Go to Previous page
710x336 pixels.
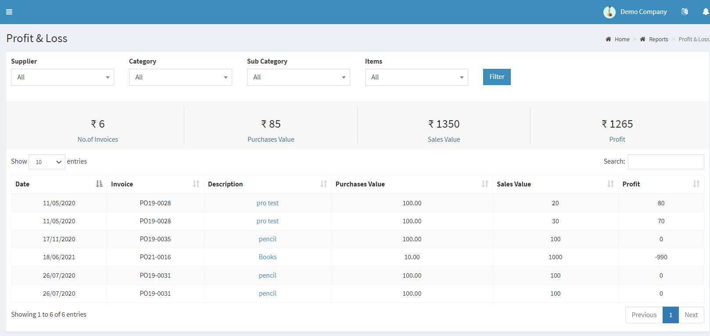click(644, 315)
